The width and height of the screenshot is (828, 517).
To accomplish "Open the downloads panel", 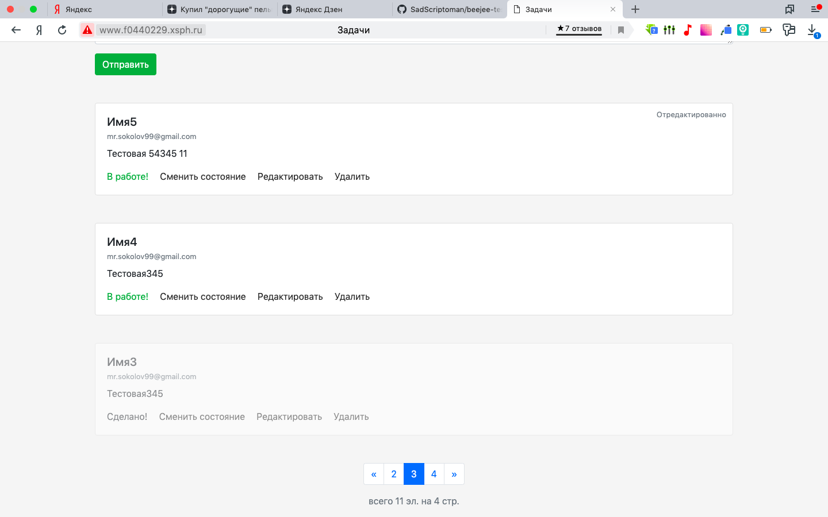I will [812, 30].
